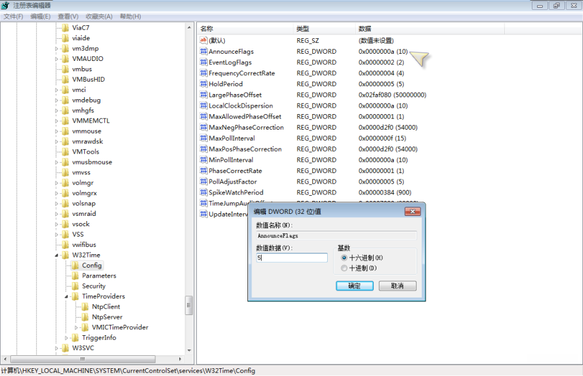Select the 十六进制 (hexadecimal) radio button

click(x=344, y=258)
